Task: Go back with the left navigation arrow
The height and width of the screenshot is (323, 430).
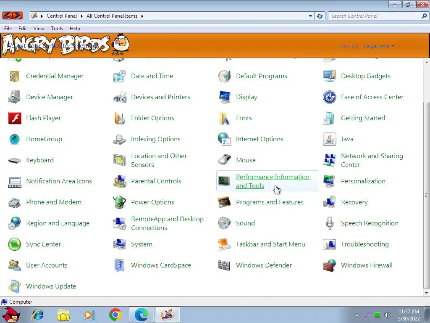Action: [8, 16]
